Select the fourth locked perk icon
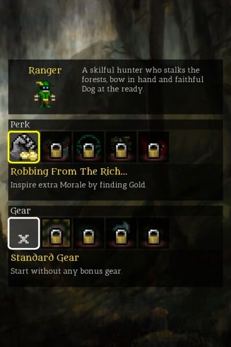The width and height of the screenshot is (231, 347). pyautogui.click(x=121, y=147)
